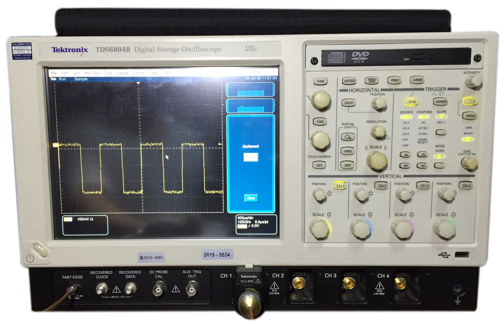
Task: Toggle the CH 1 vertical channel button
Action: point(339,186)
